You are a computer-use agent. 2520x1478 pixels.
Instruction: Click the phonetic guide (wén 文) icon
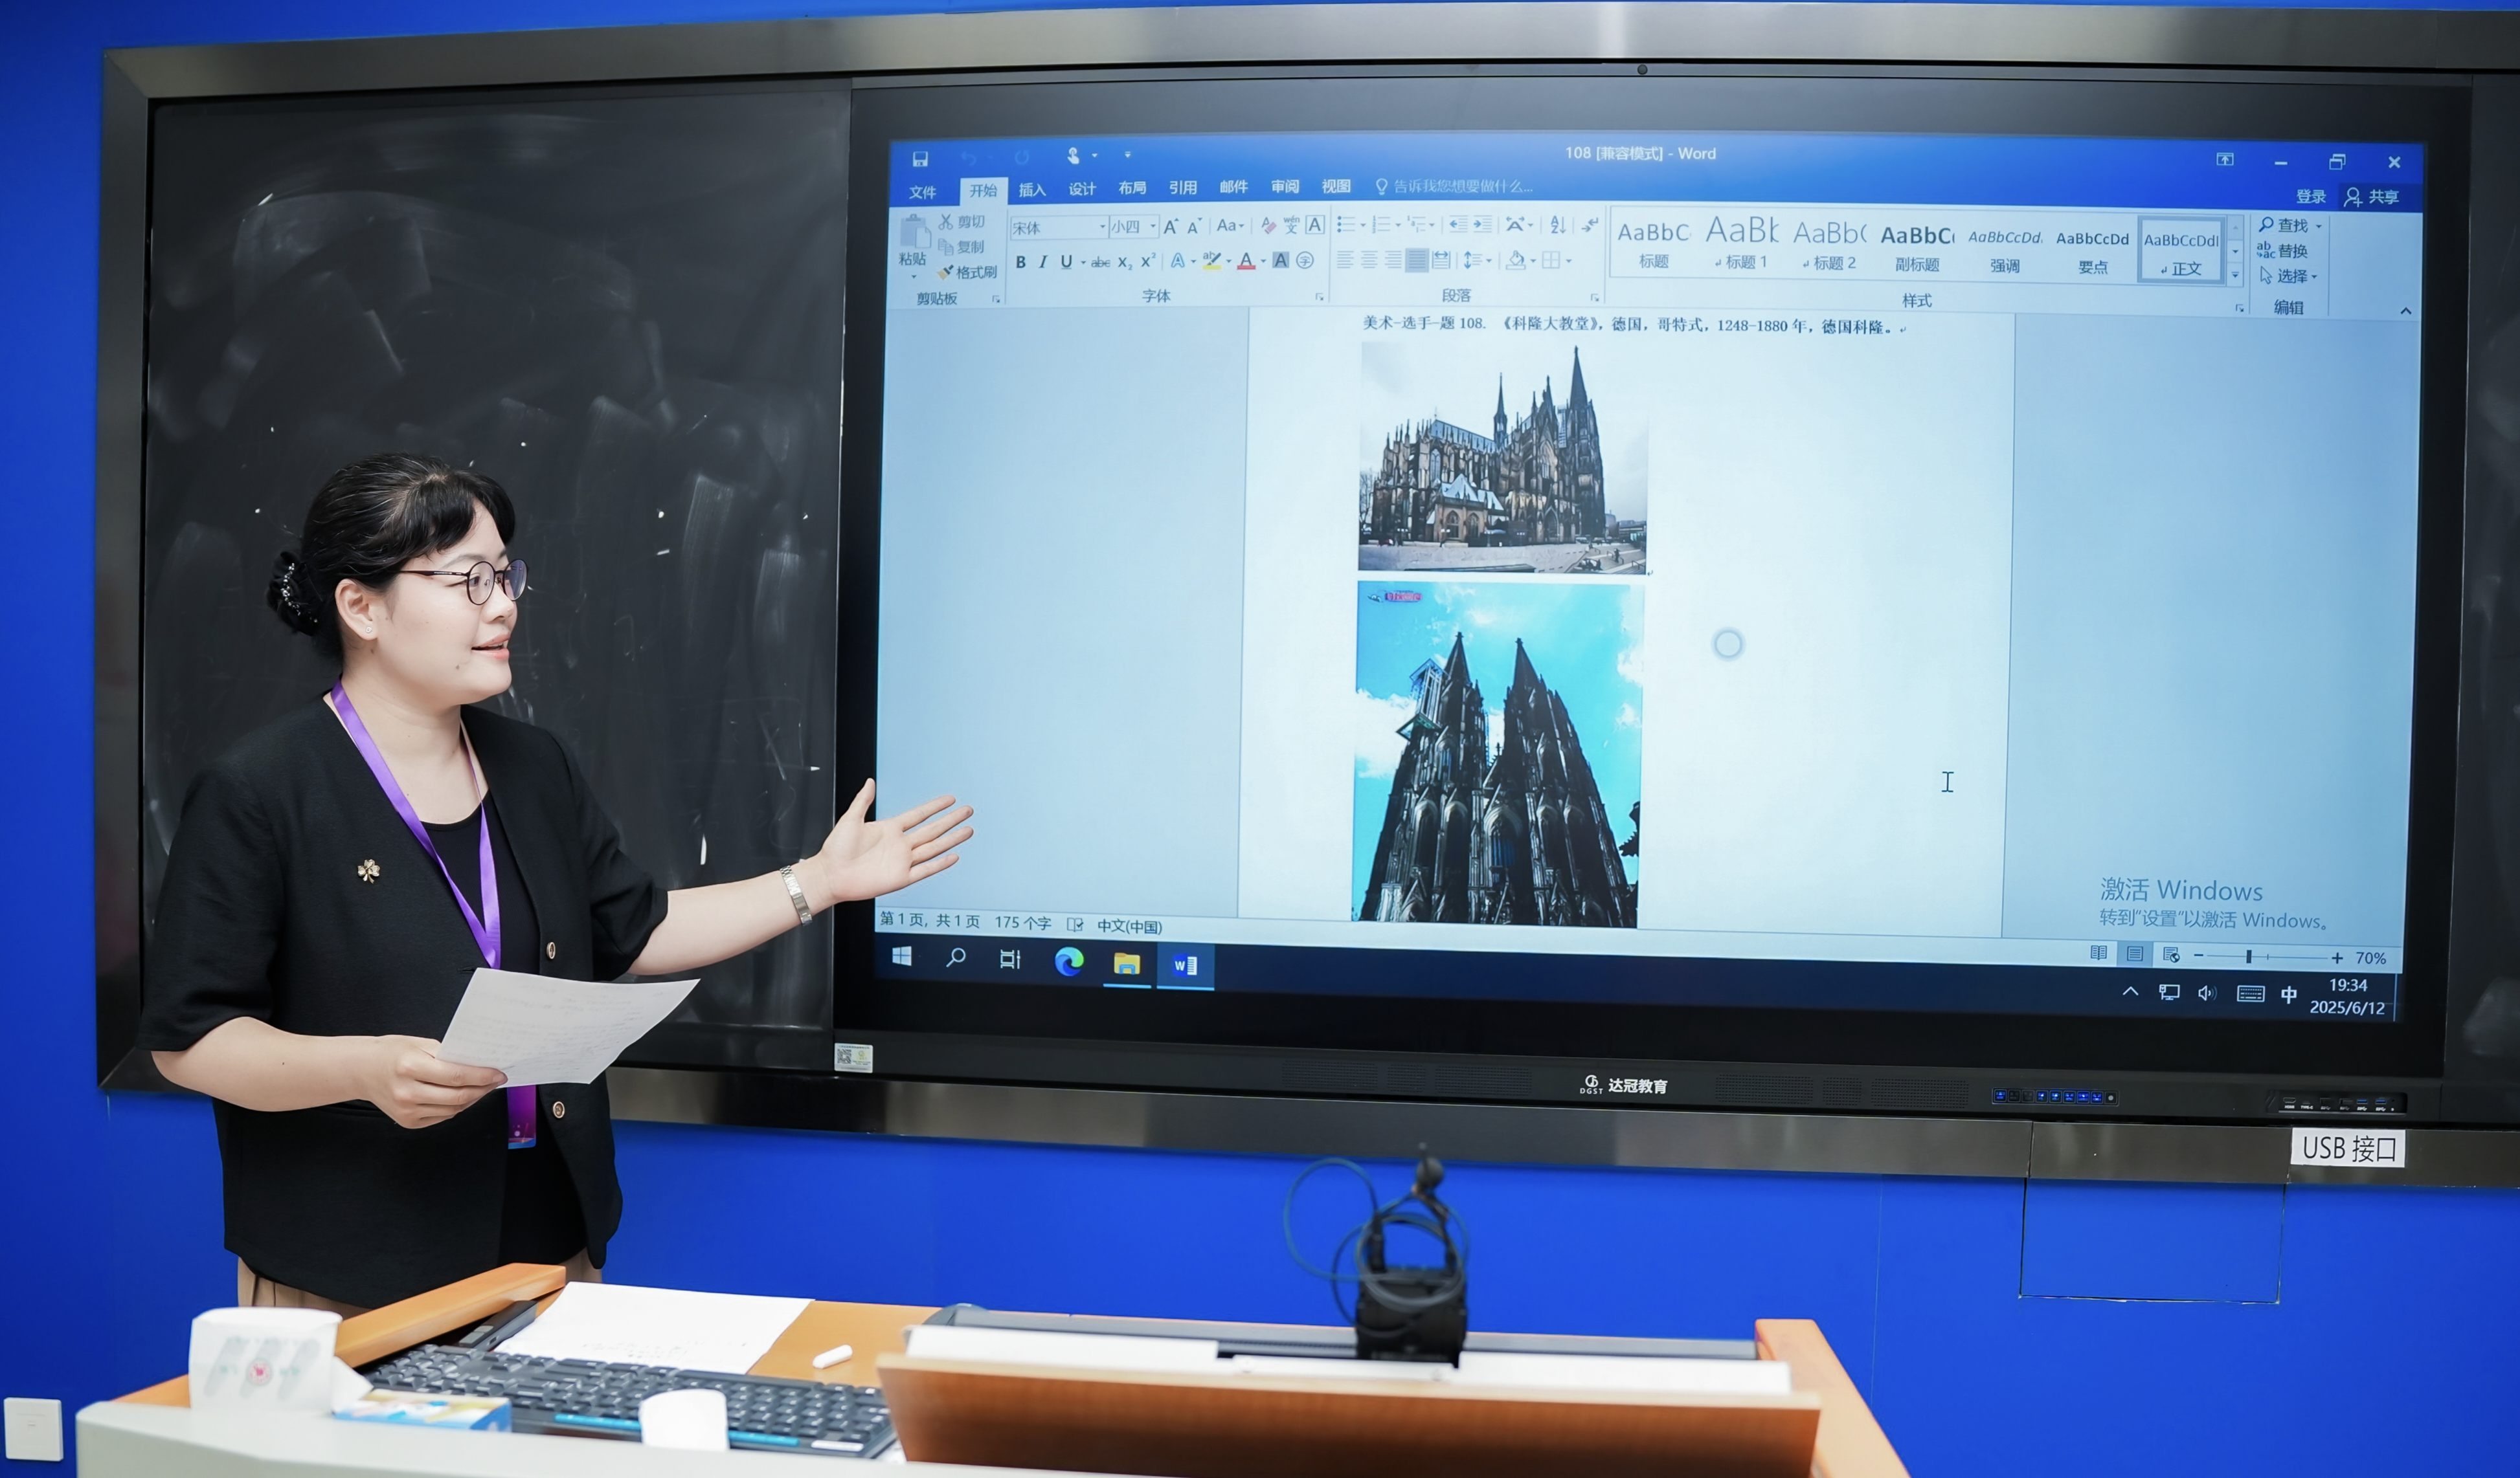tap(1291, 226)
